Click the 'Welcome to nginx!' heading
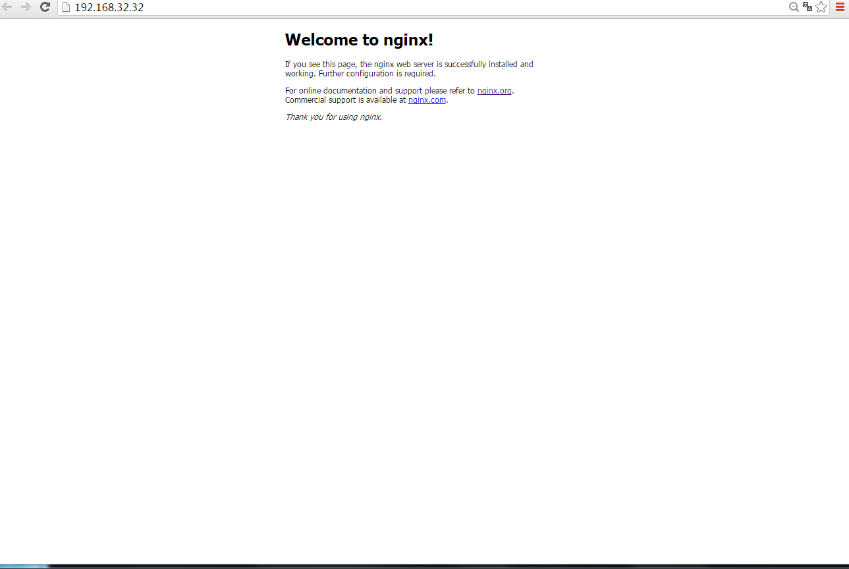 (x=359, y=40)
